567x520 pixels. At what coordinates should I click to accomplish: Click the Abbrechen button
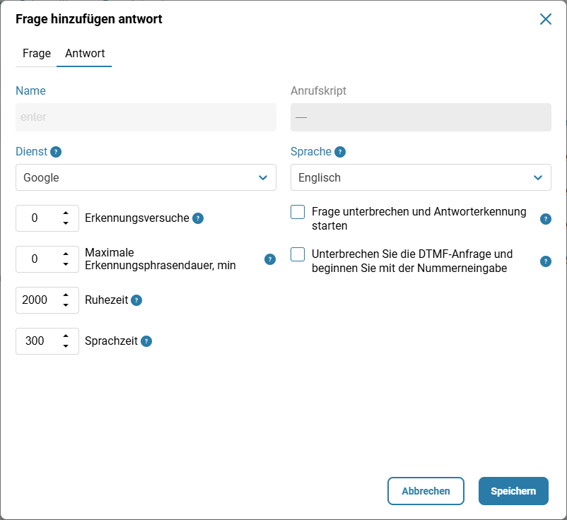click(x=426, y=491)
